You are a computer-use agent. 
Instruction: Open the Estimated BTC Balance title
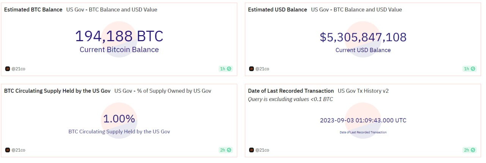(33, 10)
